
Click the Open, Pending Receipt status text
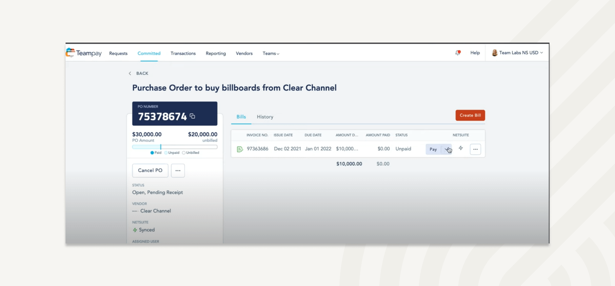[158, 193]
